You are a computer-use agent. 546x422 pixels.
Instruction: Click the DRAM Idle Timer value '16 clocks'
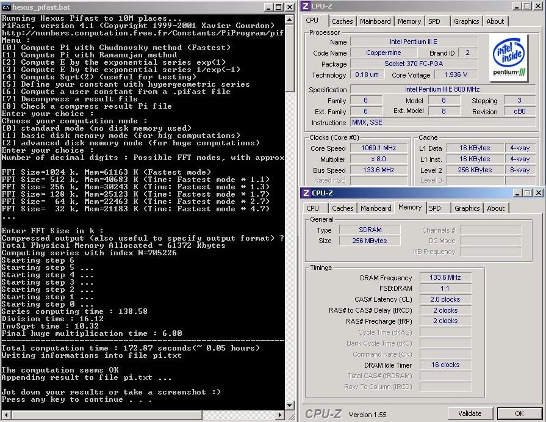coord(445,365)
